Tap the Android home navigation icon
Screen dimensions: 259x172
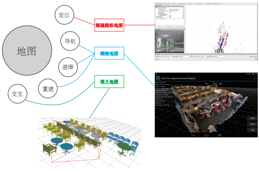click(206, 135)
